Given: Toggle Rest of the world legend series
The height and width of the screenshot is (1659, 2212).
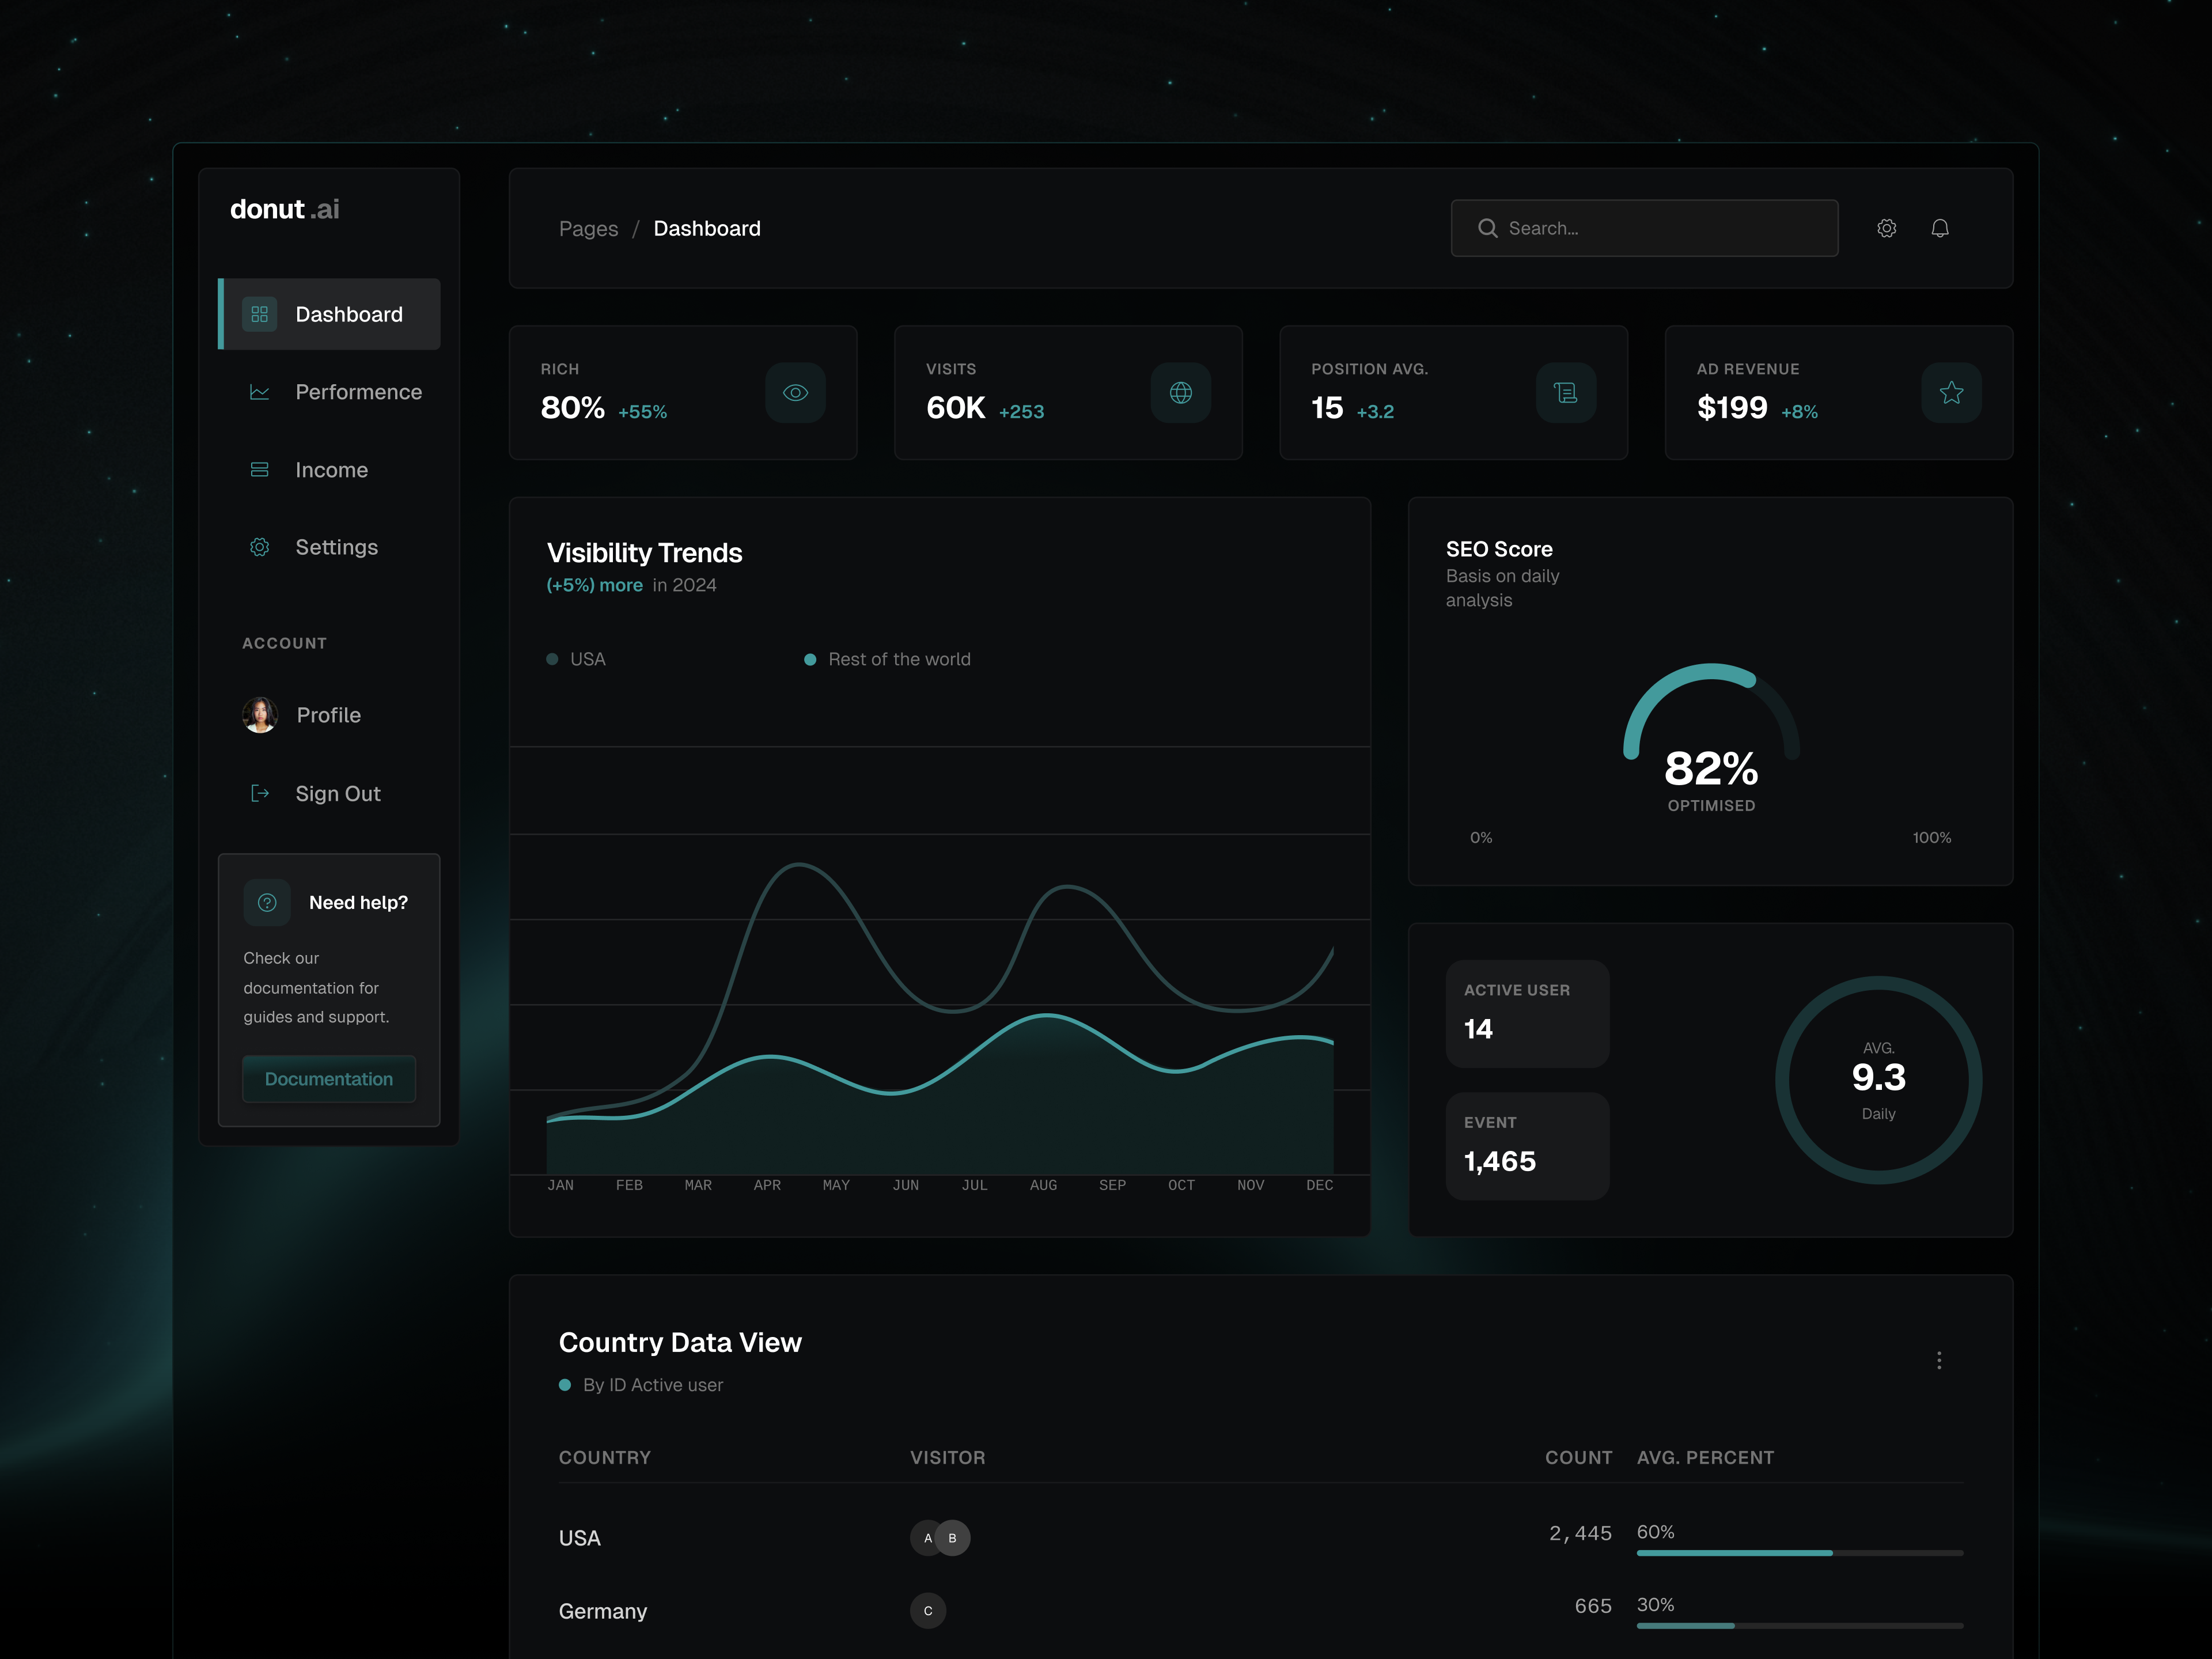Looking at the screenshot, I should (887, 659).
